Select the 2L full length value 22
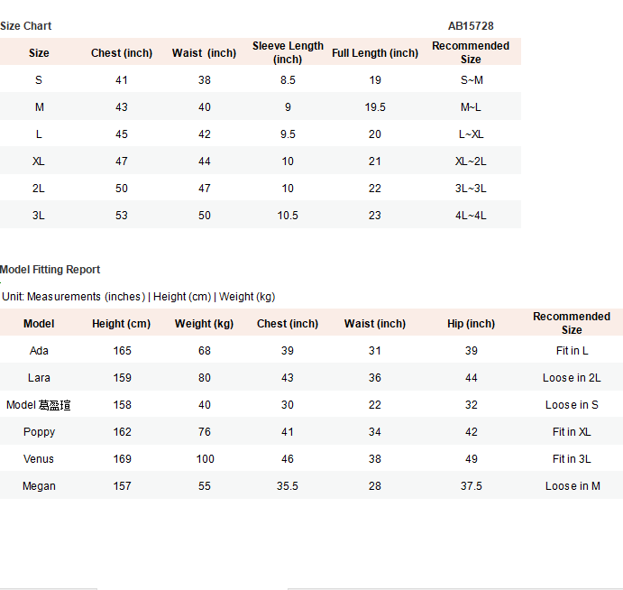 tap(375, 188)
